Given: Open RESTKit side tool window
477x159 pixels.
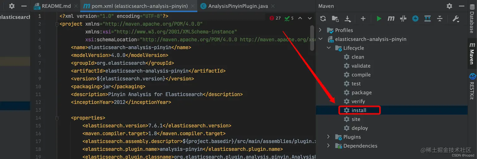Looking at the screenshot, I should coord(472,87).
